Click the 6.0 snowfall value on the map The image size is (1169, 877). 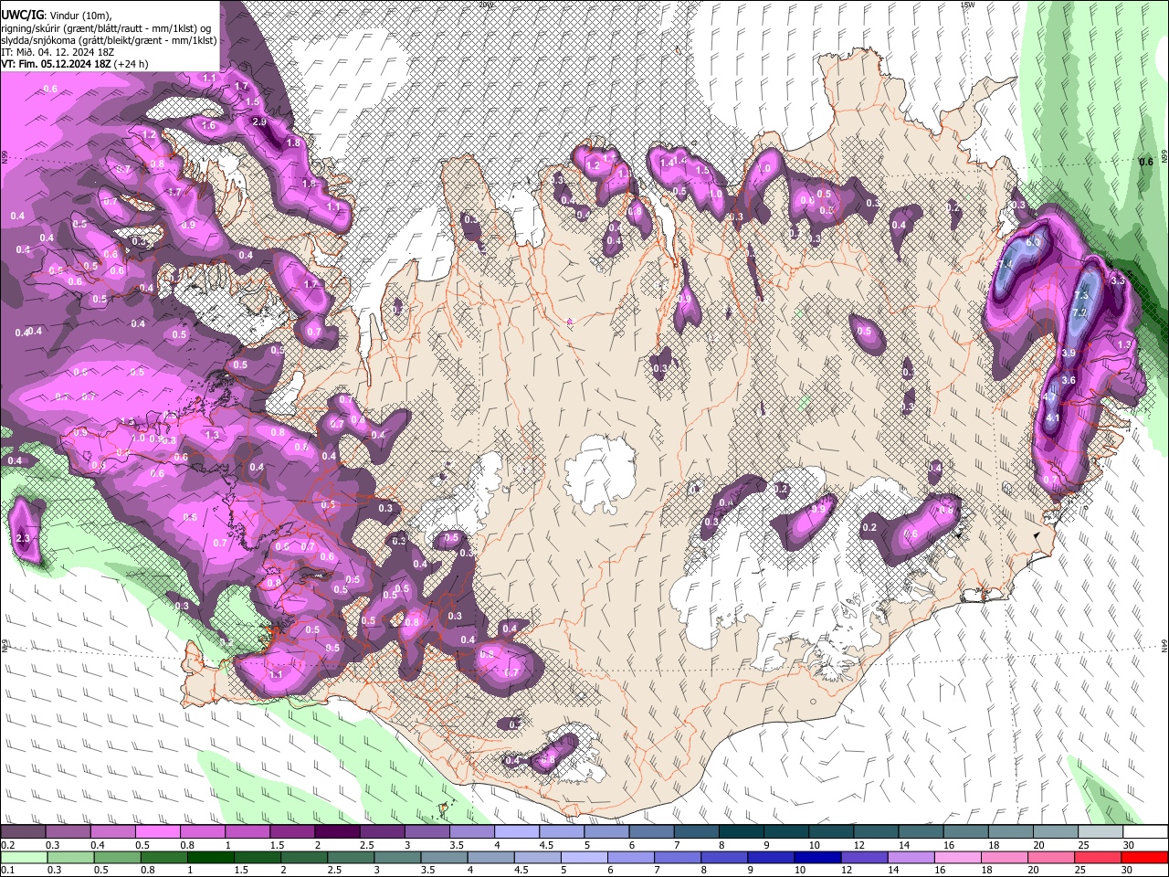coord(1033,243)
